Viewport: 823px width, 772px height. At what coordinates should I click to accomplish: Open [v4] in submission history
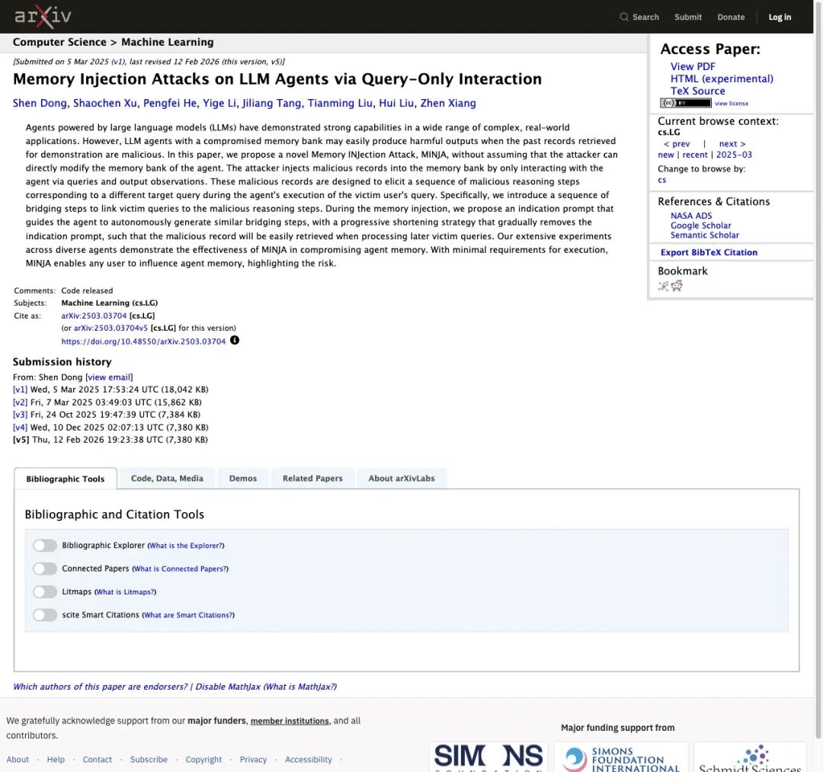tap(20, 428)
